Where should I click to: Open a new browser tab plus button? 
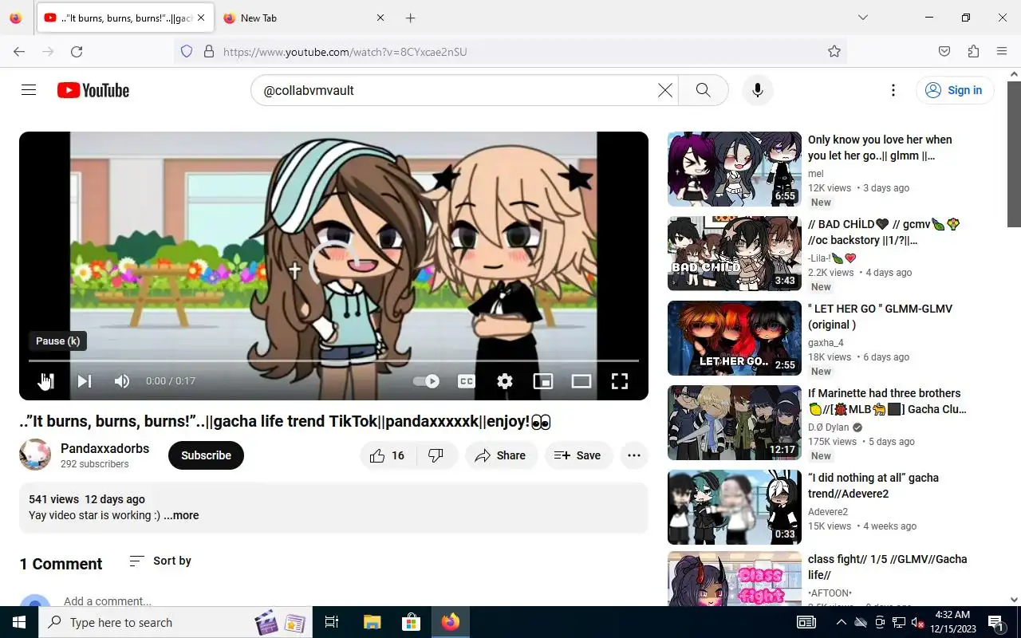tap(410, 18)
